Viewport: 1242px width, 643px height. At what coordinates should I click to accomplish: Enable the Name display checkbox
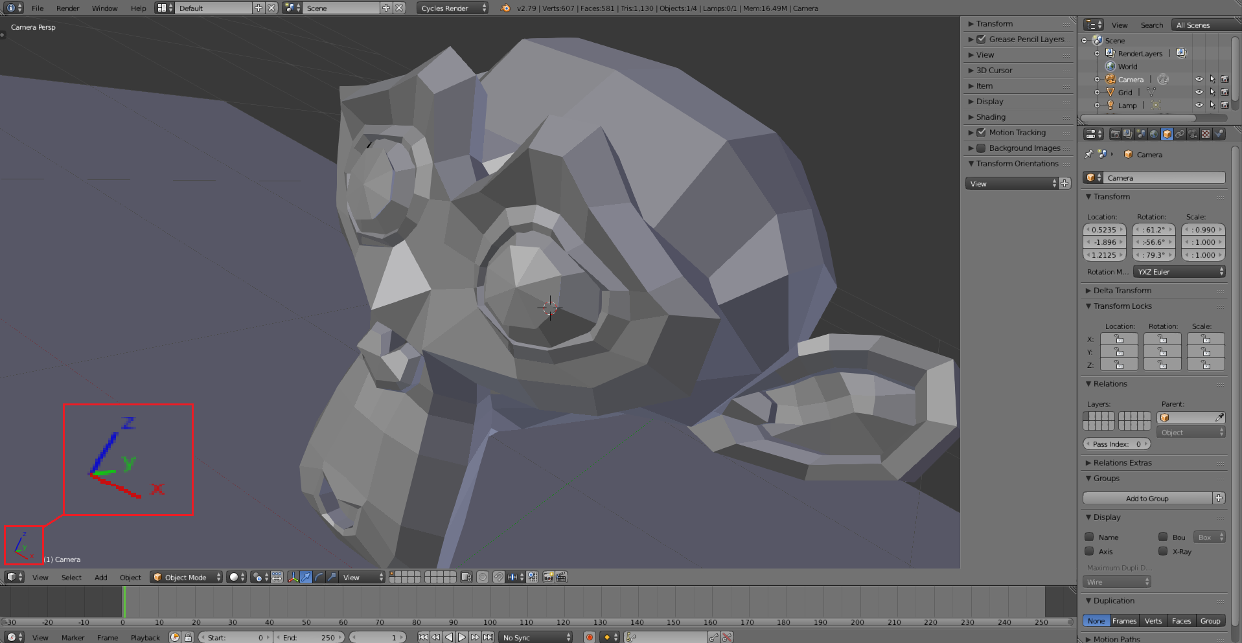(1089, 537)
